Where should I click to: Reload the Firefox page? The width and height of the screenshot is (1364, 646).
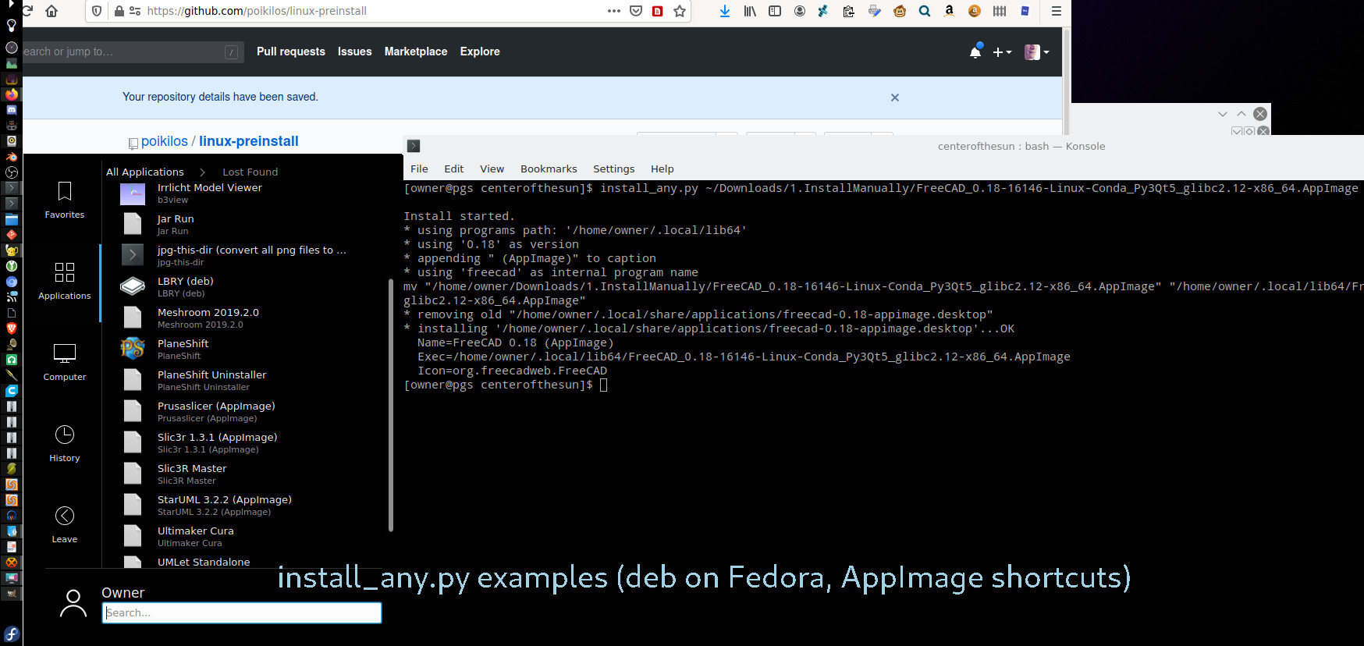[x=27, y=11]
